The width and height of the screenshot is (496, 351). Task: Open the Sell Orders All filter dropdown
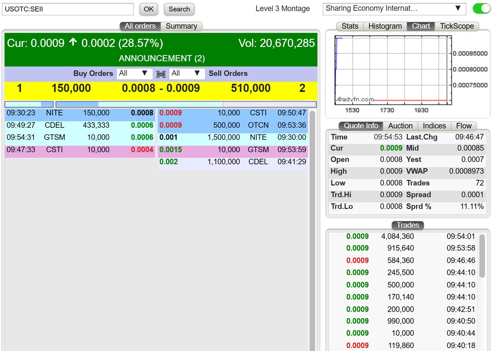[x=187, y=74]
